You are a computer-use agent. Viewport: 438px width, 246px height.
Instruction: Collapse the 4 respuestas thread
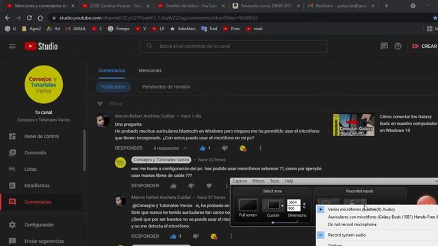(x=170, y=148)
